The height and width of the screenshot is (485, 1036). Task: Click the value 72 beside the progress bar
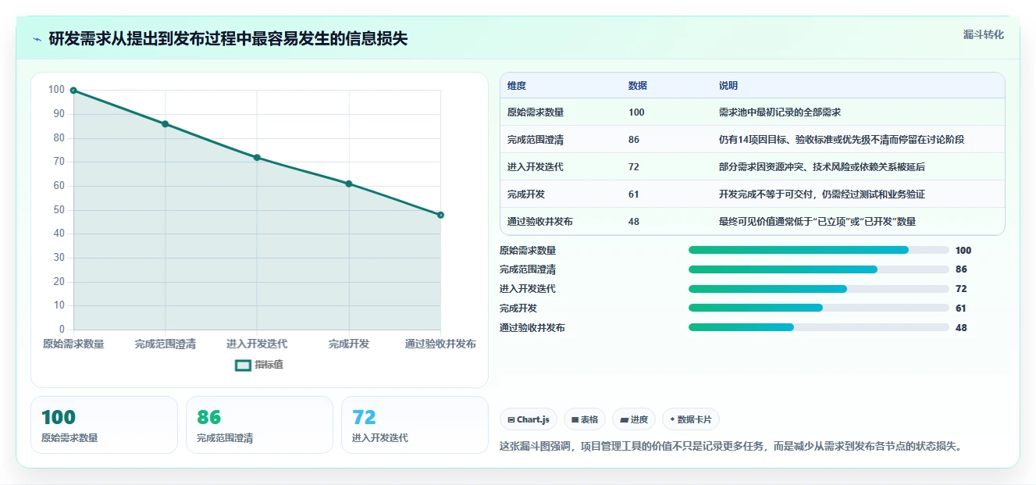(x=961, y=289)
